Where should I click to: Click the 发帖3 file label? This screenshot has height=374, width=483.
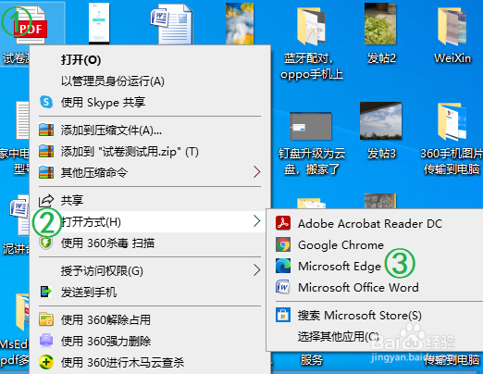(x=381, y=154)
